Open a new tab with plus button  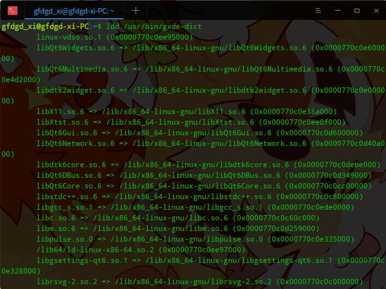click(x=136, y=10)
